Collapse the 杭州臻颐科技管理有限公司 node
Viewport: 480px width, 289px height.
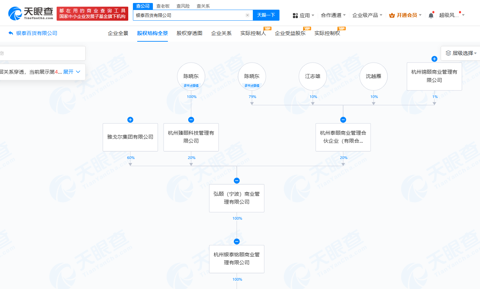(x=191, y=120)
